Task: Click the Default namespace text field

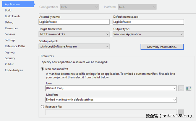Action: 148,22
